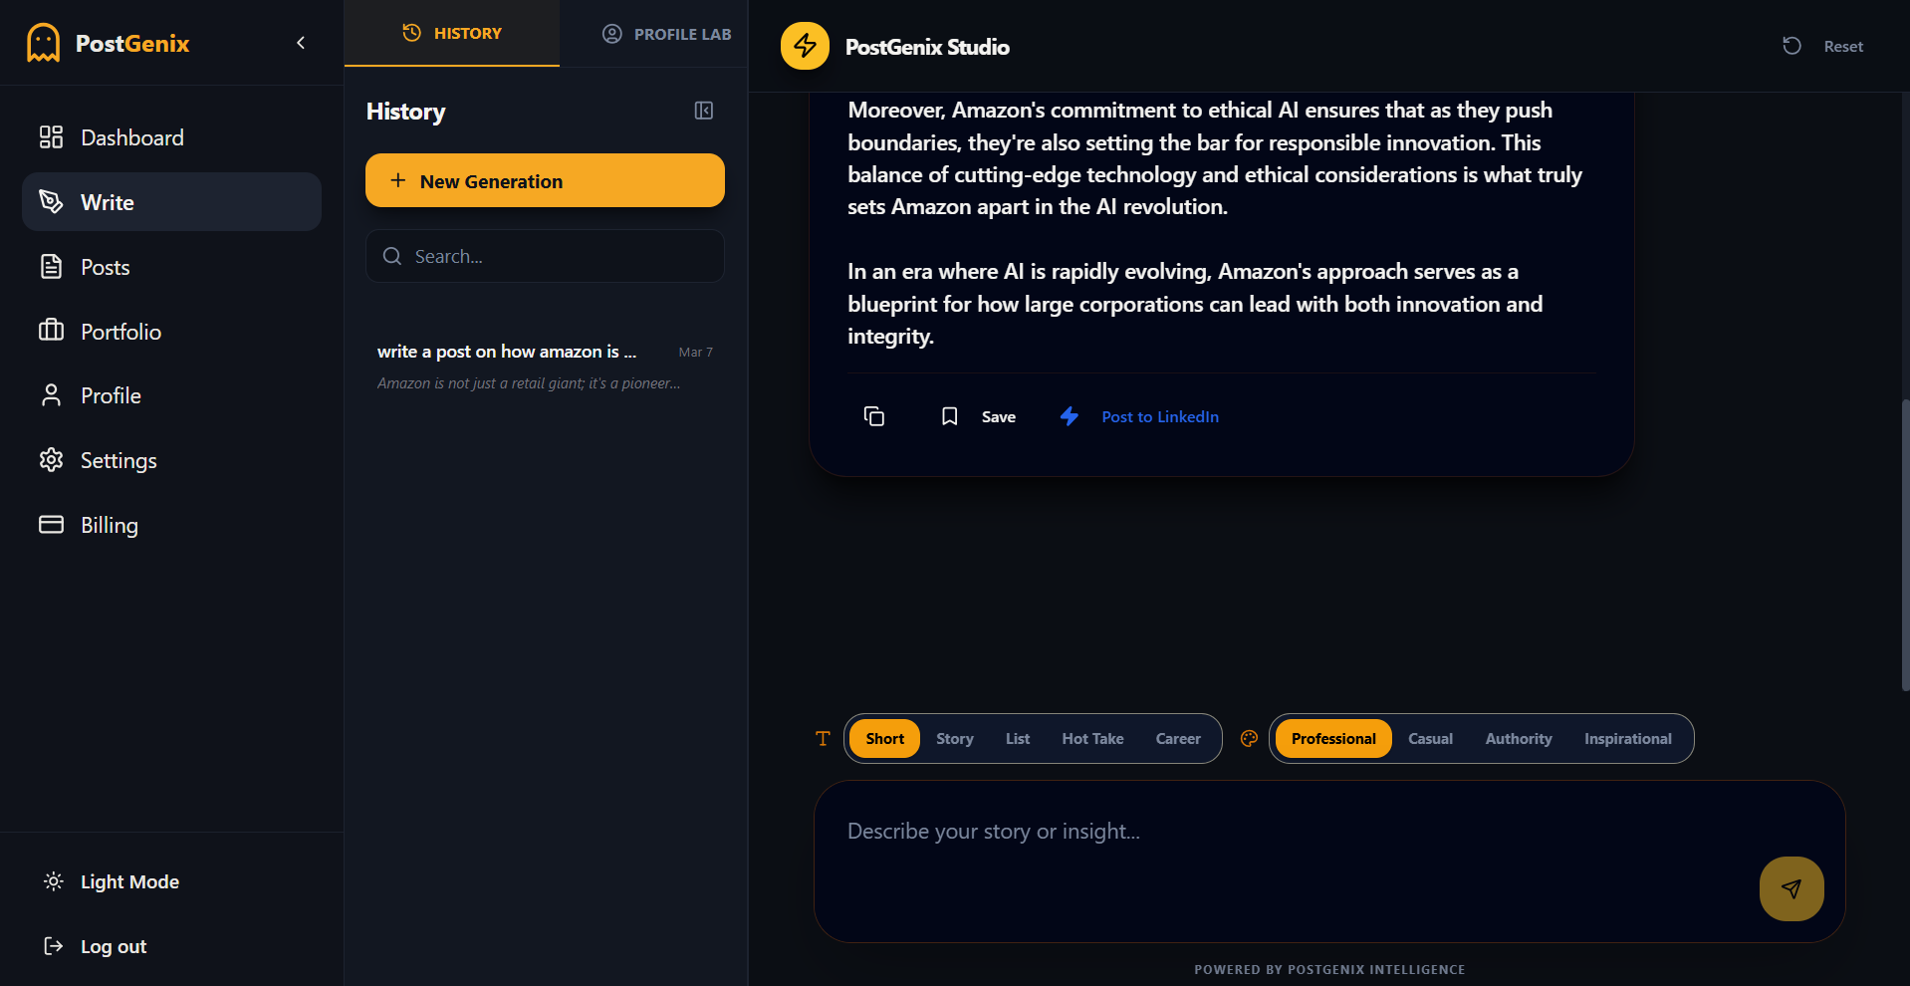Open the Billing page

click(x=109, y=525)
